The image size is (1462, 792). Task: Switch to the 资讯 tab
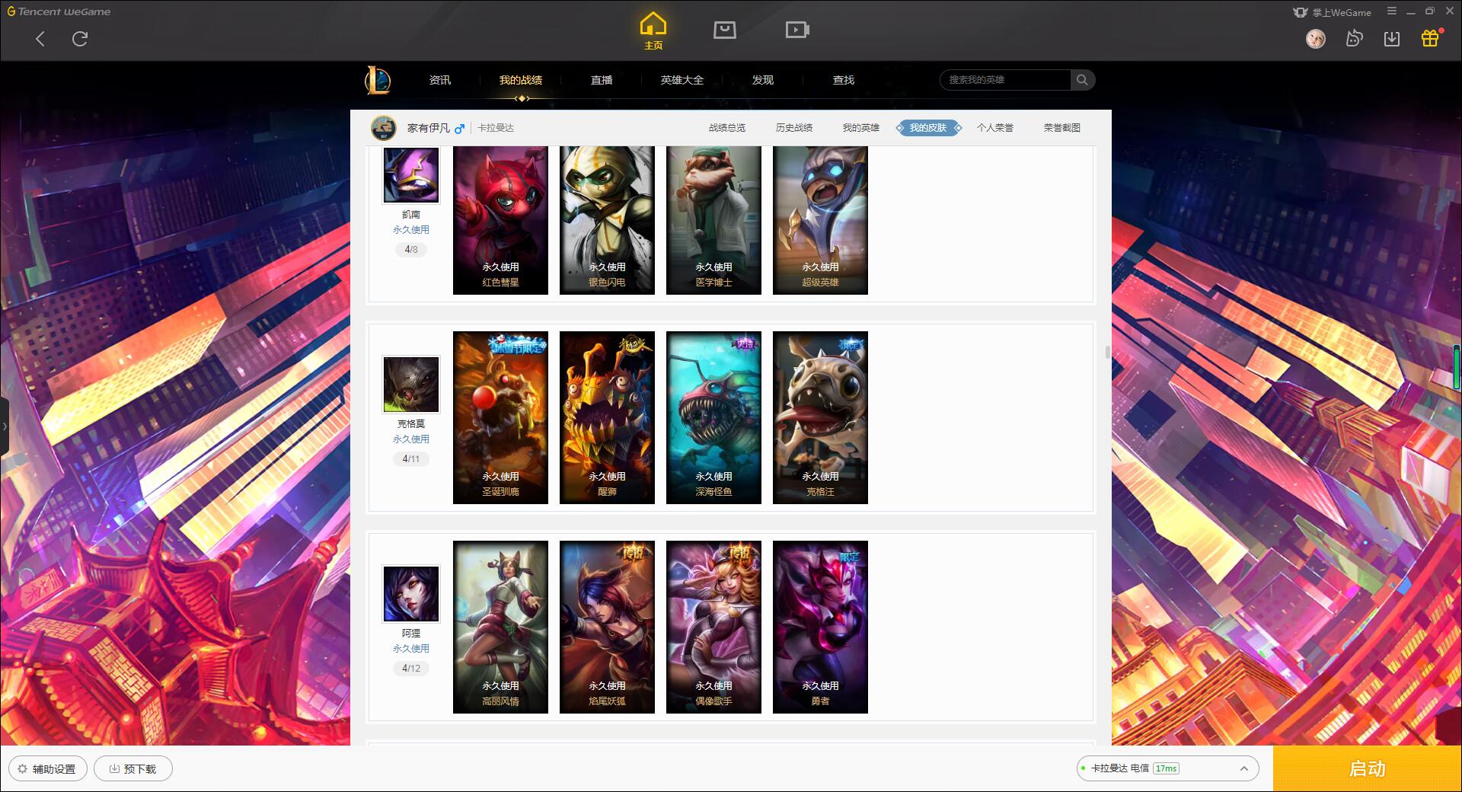440,80
